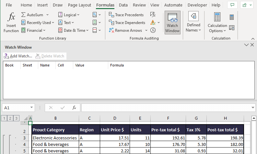Expand the Share dropdown arrow

[x=251, y=5]
